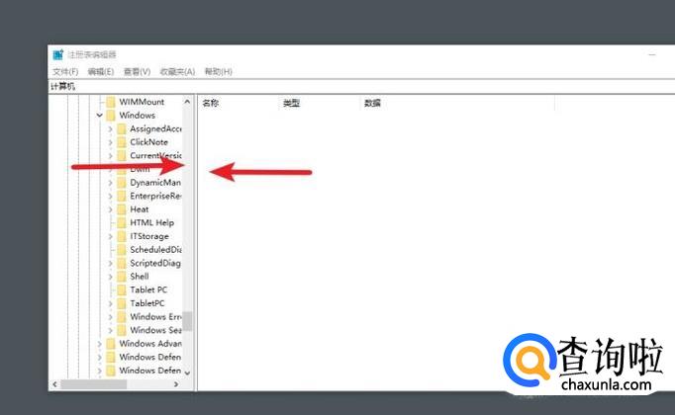This screenshot has width=675, height=415.
Task: Click the Windows key folder icon
Action: pos(111,116)
